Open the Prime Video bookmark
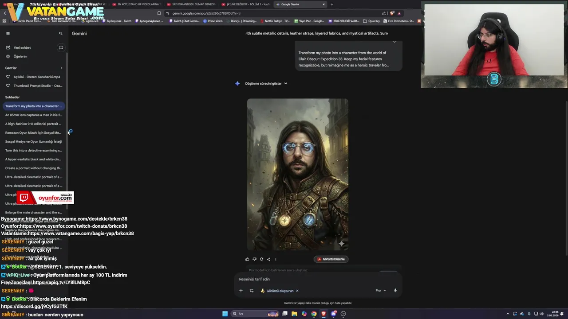This screenshot has width=568, height=319. [213, 21]
